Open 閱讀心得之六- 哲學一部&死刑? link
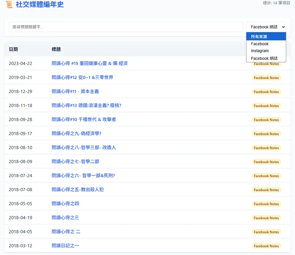 pos(83,176)
